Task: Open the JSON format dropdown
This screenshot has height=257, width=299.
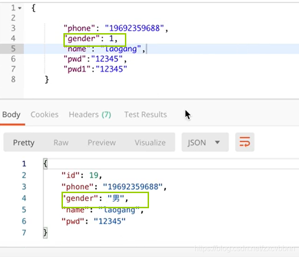Action: pyautogui.click(x=205, y=142)
